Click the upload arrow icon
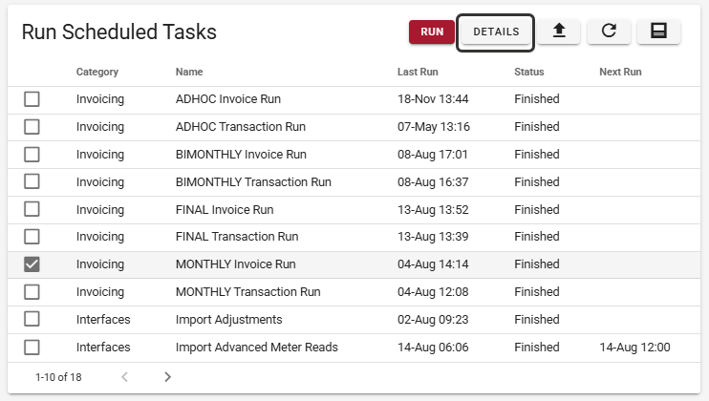709x401 pixels. [x=559, y=32]
